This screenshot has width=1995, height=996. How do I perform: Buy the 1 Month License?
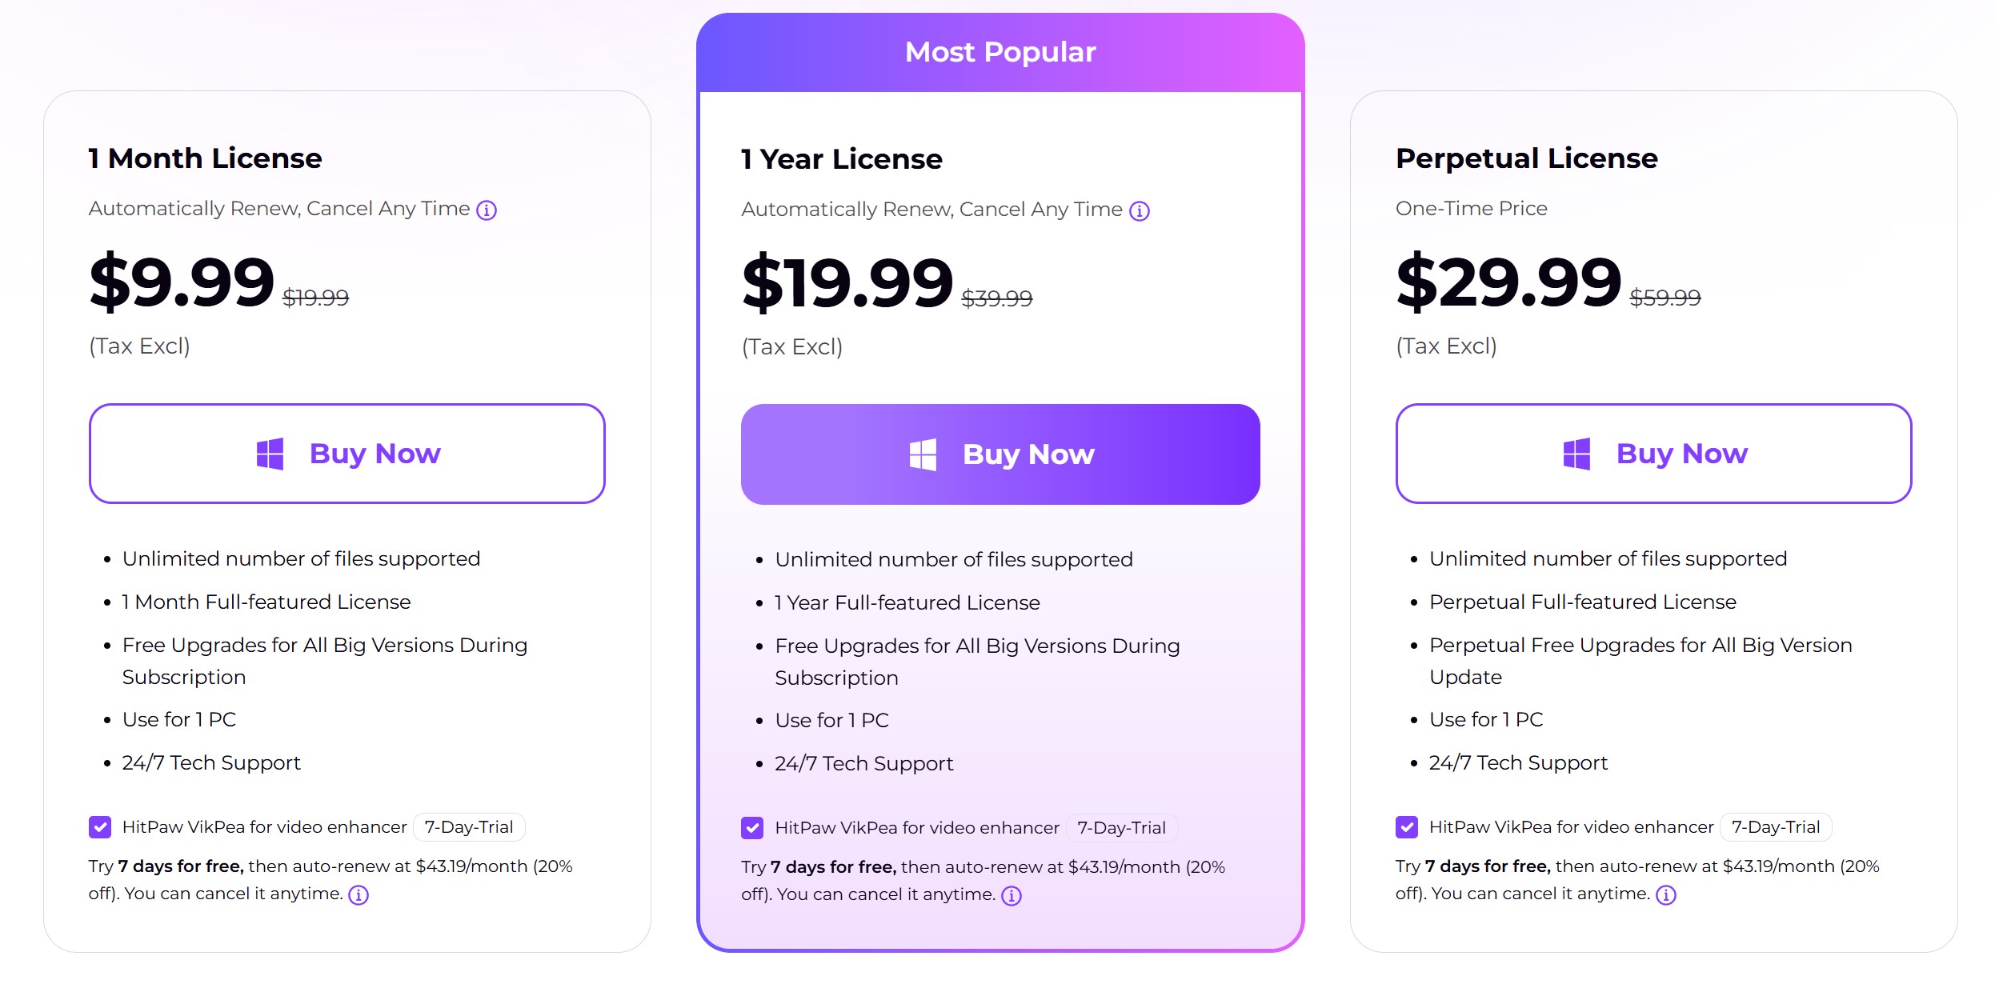point(347,454)
